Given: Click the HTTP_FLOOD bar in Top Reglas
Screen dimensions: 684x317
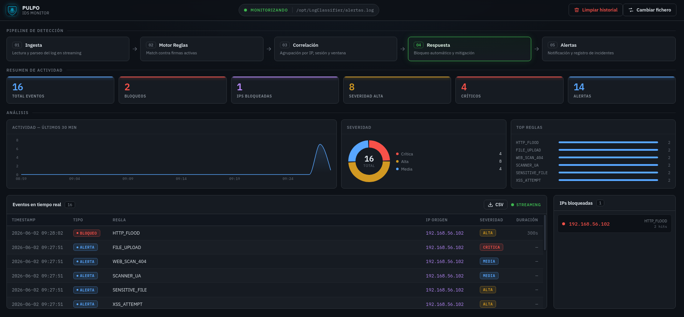Looking at the screenshot, I should [608, 142].
